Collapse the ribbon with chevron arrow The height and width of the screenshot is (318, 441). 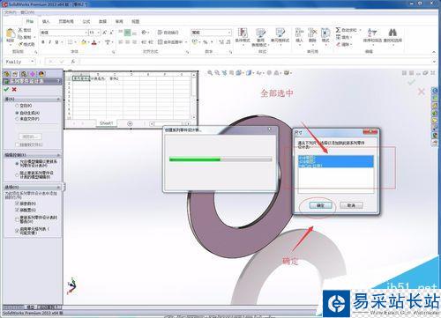click(434, 52)
